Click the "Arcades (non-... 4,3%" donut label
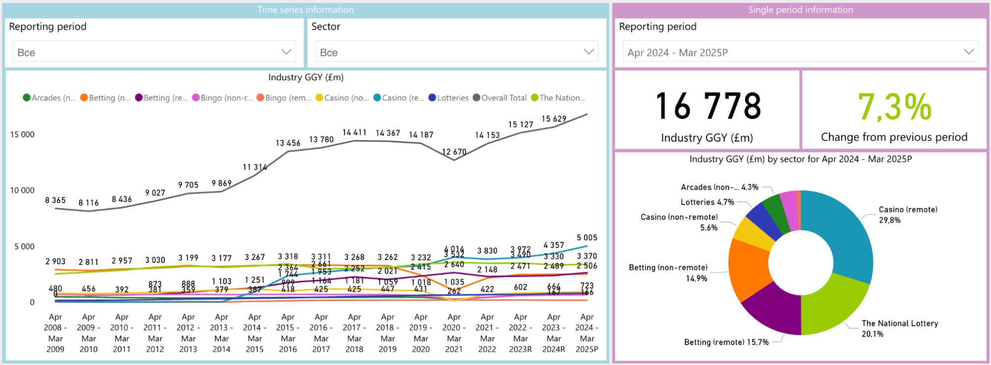 720,187
